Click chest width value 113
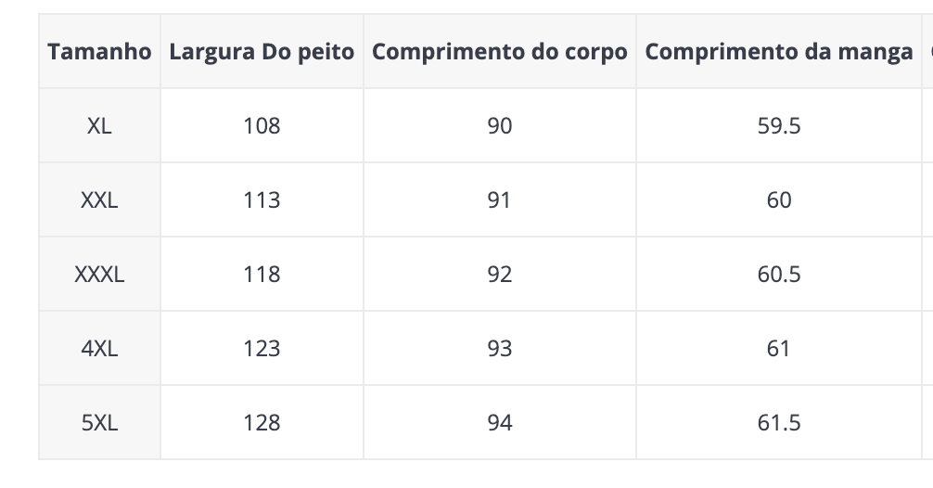 pos(262,200)
